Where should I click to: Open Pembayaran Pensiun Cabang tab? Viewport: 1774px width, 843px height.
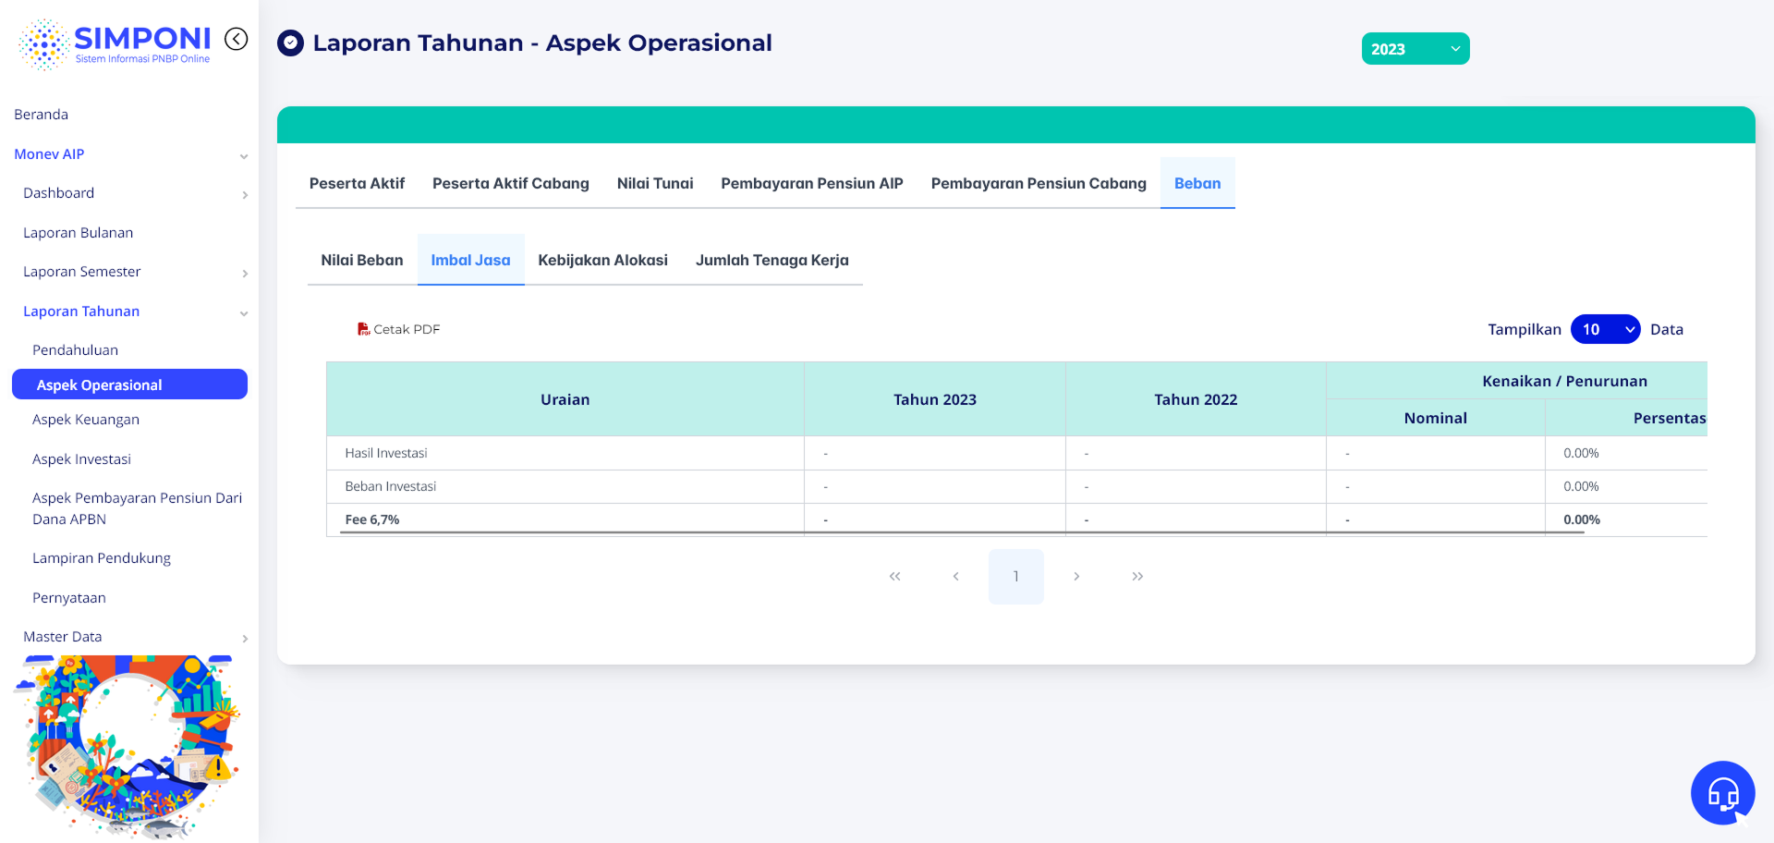1039,183
